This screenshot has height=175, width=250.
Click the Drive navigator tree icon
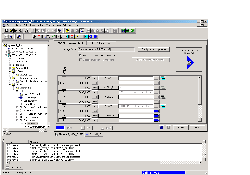(21, 97)
